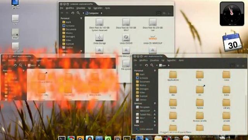Screen dimensions: 248x140
Task: Open Segnalibri menu in Leo window
Action: click(171, 60)
